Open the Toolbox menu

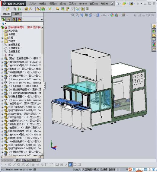[83, 4]
